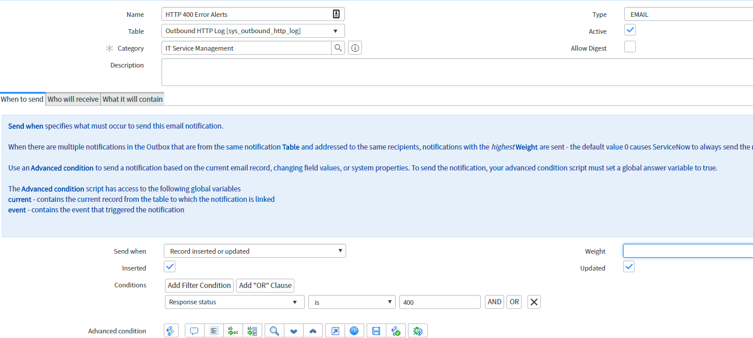Format the code in the script editor
Screen dimensions: 753x338
click(x=214, y=330)
